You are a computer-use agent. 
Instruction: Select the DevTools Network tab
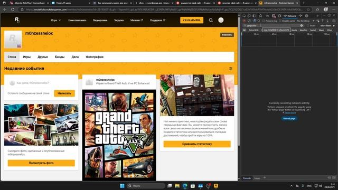pyautogui.click(x=290, y=16)
